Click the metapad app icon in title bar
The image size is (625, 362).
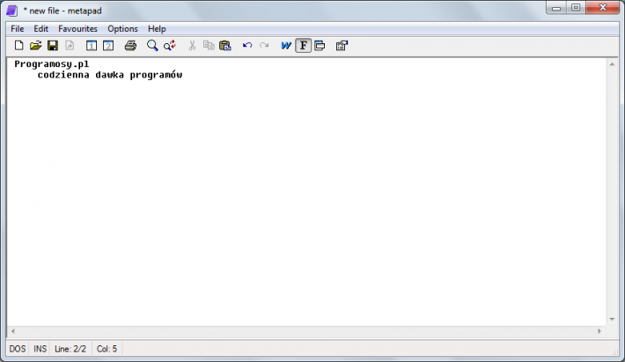tap(12, 11)
